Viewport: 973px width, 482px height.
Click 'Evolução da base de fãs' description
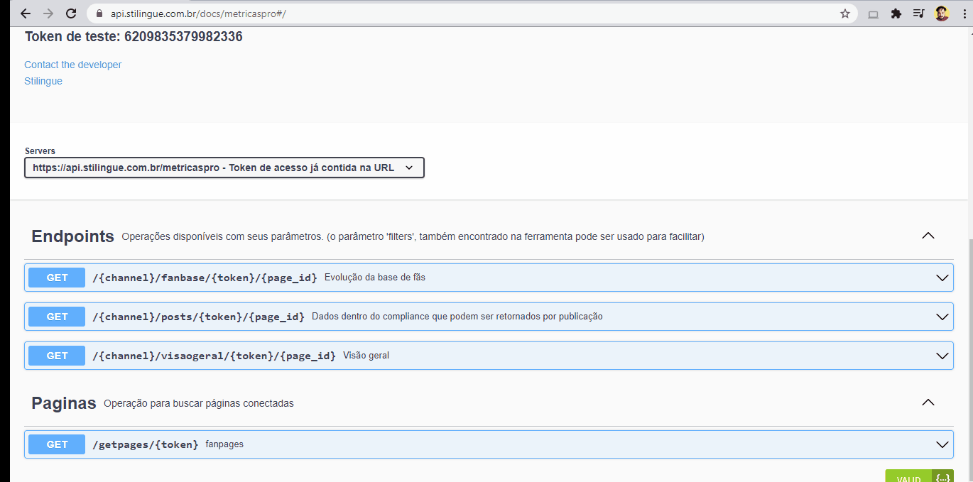point(375,278)
